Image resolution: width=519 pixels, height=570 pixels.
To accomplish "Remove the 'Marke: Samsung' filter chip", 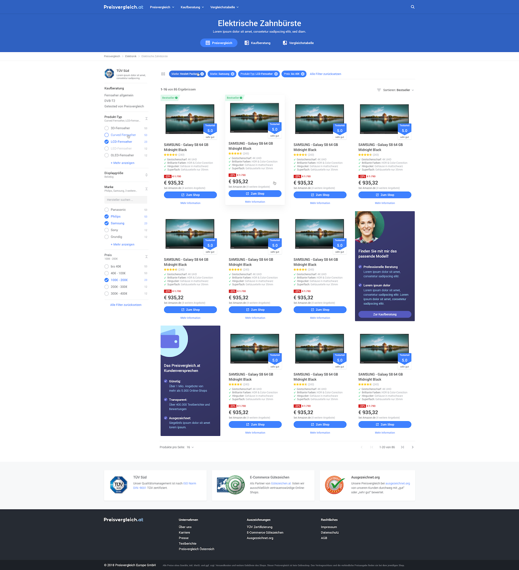I will [233, 74].
